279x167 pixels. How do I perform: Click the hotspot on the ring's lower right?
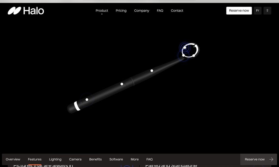[193, 55]
